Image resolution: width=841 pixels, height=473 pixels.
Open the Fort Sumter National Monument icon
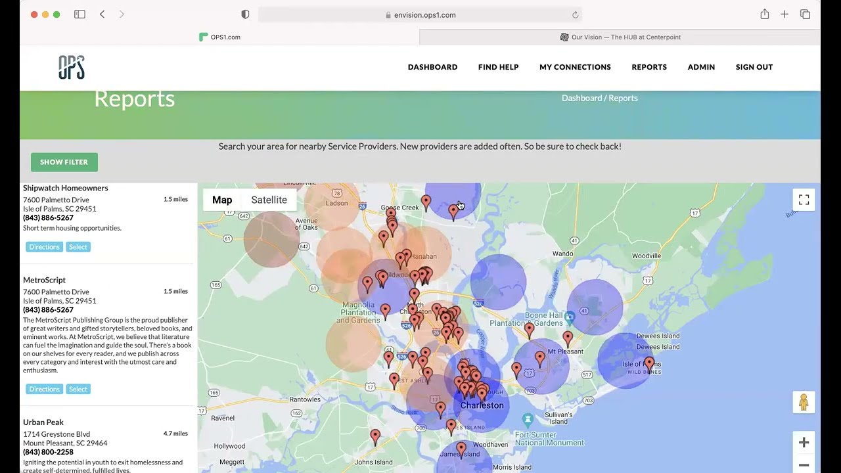527,418
